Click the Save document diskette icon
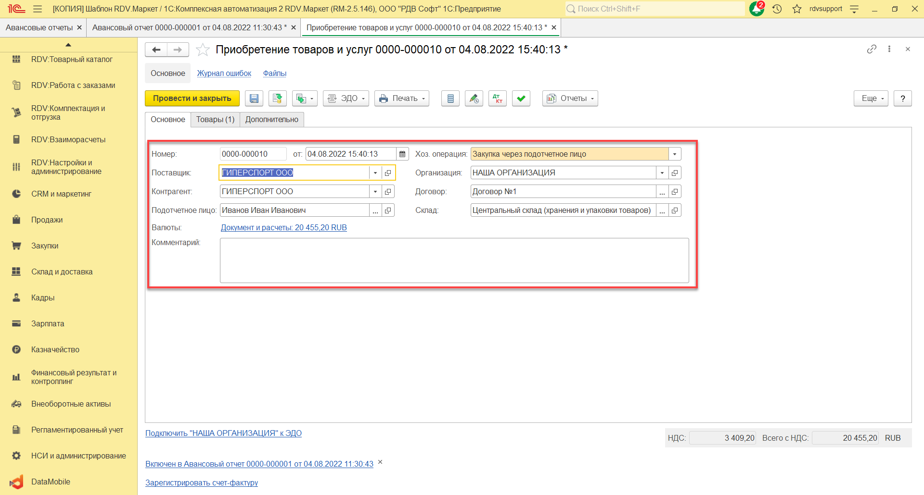 (x=254, y=99)
